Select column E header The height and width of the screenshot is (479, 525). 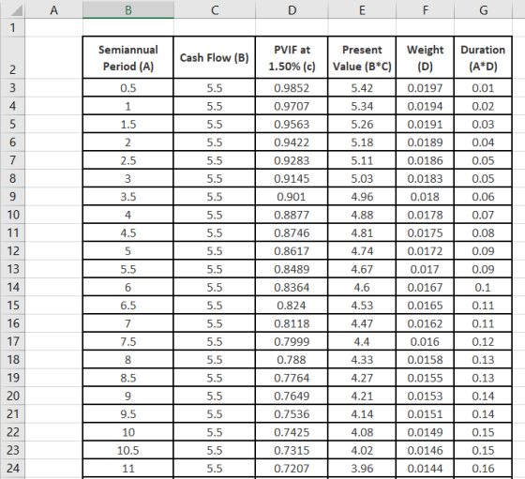click(362, 10)
